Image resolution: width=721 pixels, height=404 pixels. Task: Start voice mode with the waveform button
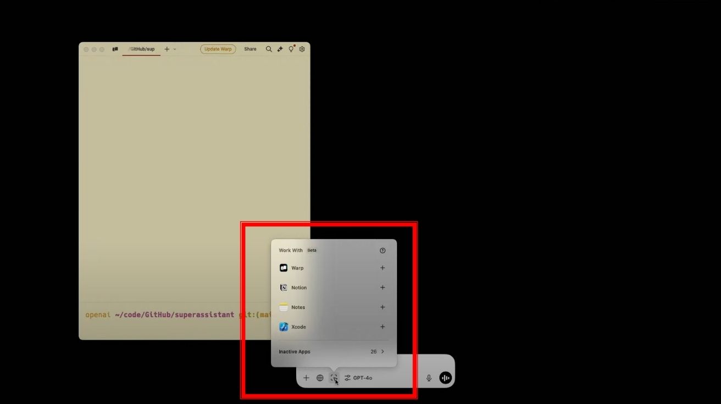point(445,378)
